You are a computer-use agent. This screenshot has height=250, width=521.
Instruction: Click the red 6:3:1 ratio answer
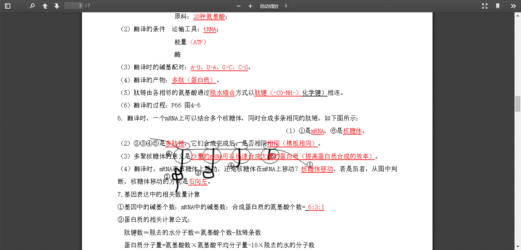coord(316,207)
